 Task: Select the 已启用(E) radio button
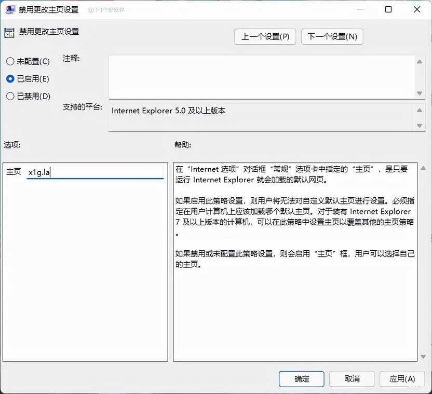pyautogui.click(x=10, y=79)
